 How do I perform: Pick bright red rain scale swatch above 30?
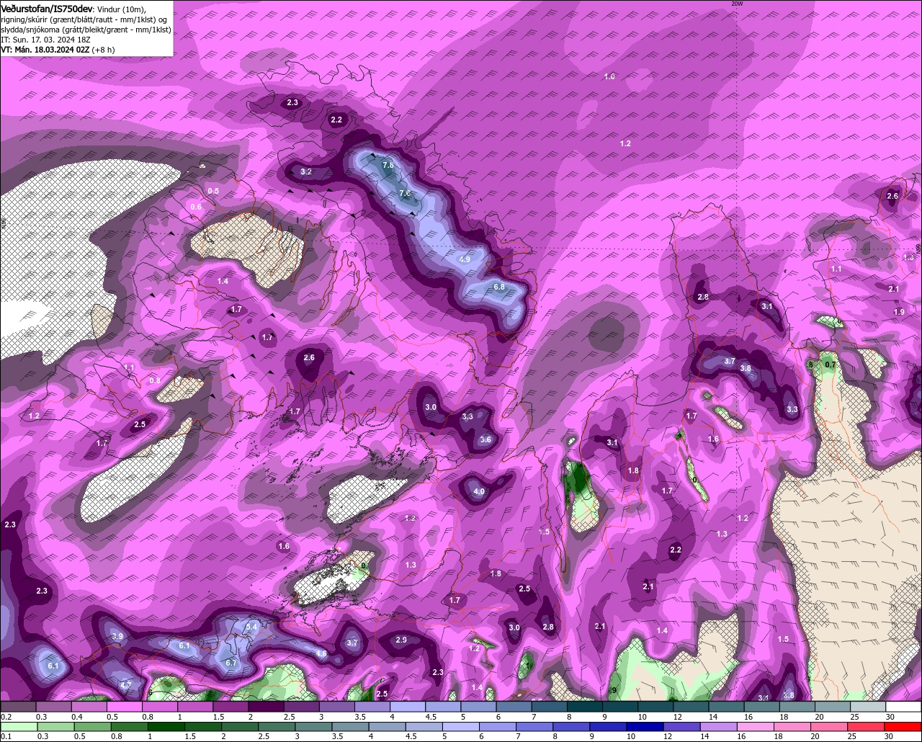tap(903, 726)
